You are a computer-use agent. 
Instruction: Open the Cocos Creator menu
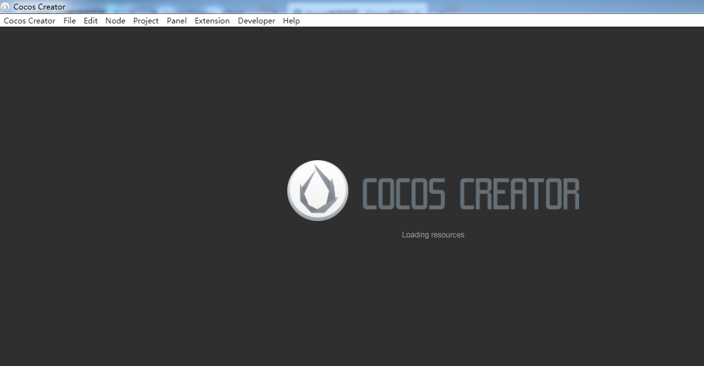[30, 21]
